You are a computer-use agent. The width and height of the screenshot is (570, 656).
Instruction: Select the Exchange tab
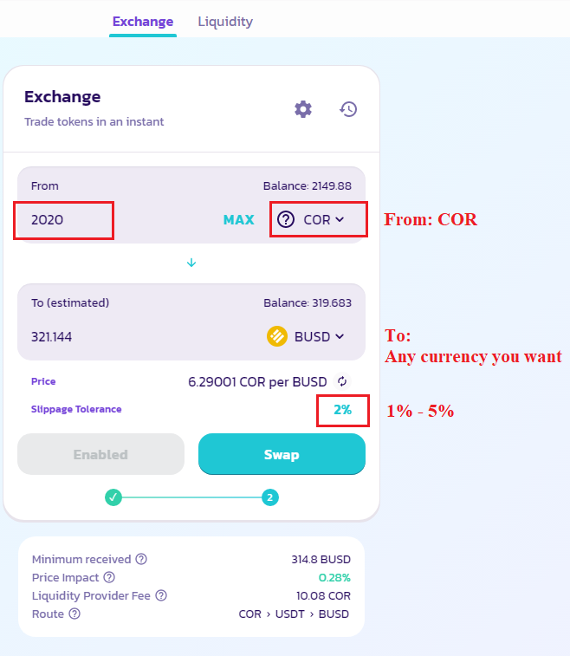[143, 22]
